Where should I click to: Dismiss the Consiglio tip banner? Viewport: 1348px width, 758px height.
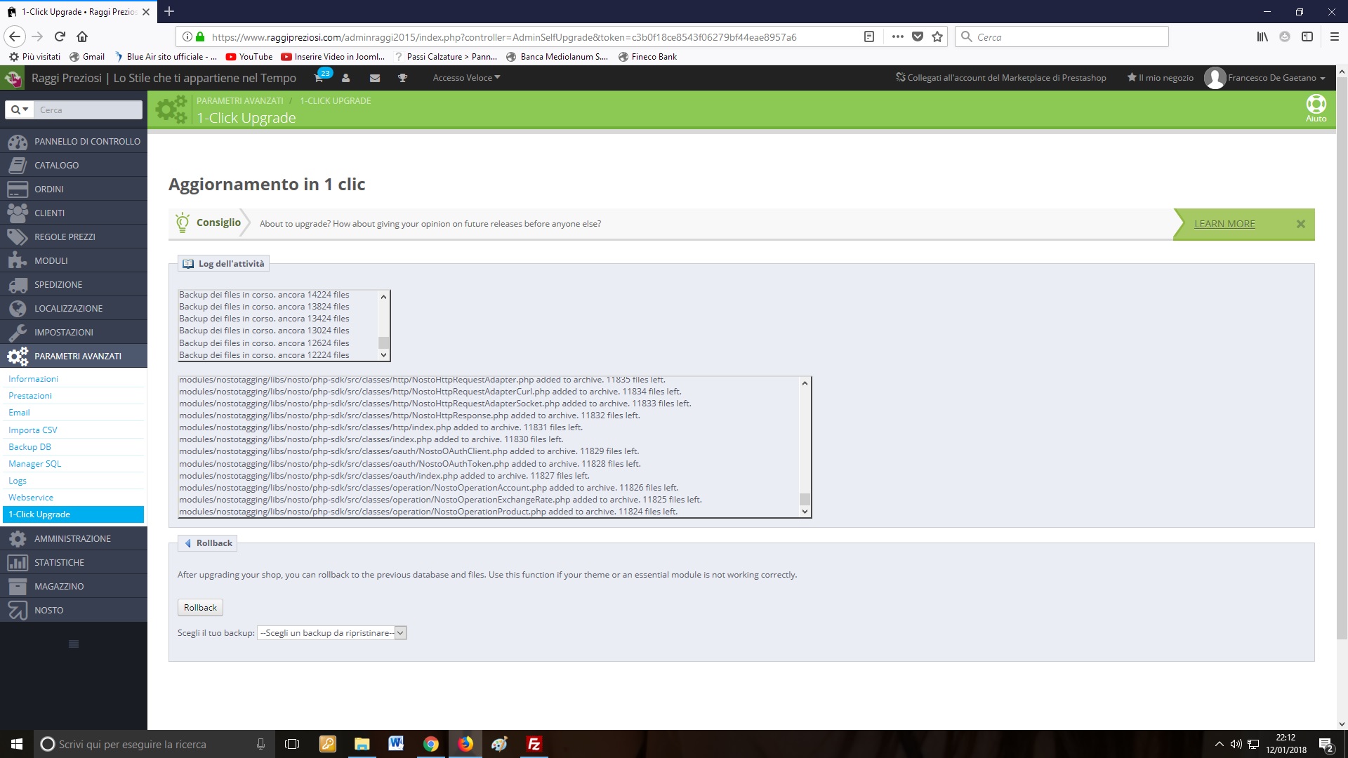pyautogui.click(x=1300, y=224)
